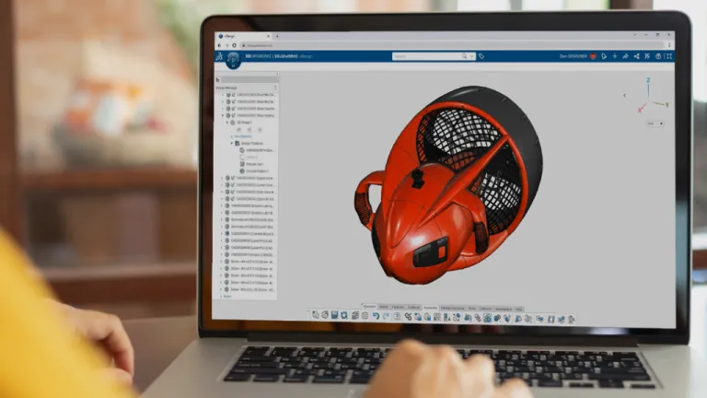Click the browser address bar

click(x=451, y=45)
